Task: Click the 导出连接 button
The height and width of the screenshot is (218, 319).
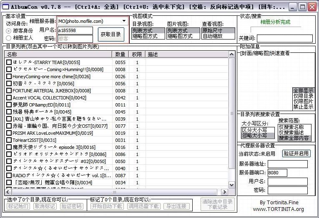Action: tap(176, 206)
